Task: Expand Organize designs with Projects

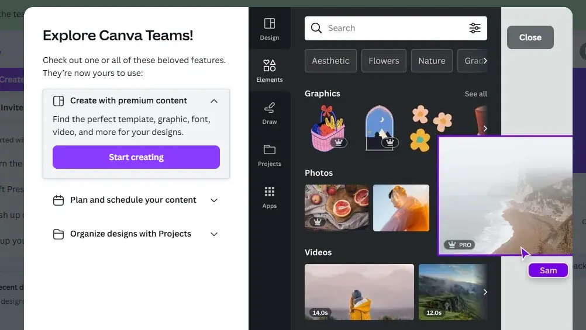Action: [x=214, y=234]
